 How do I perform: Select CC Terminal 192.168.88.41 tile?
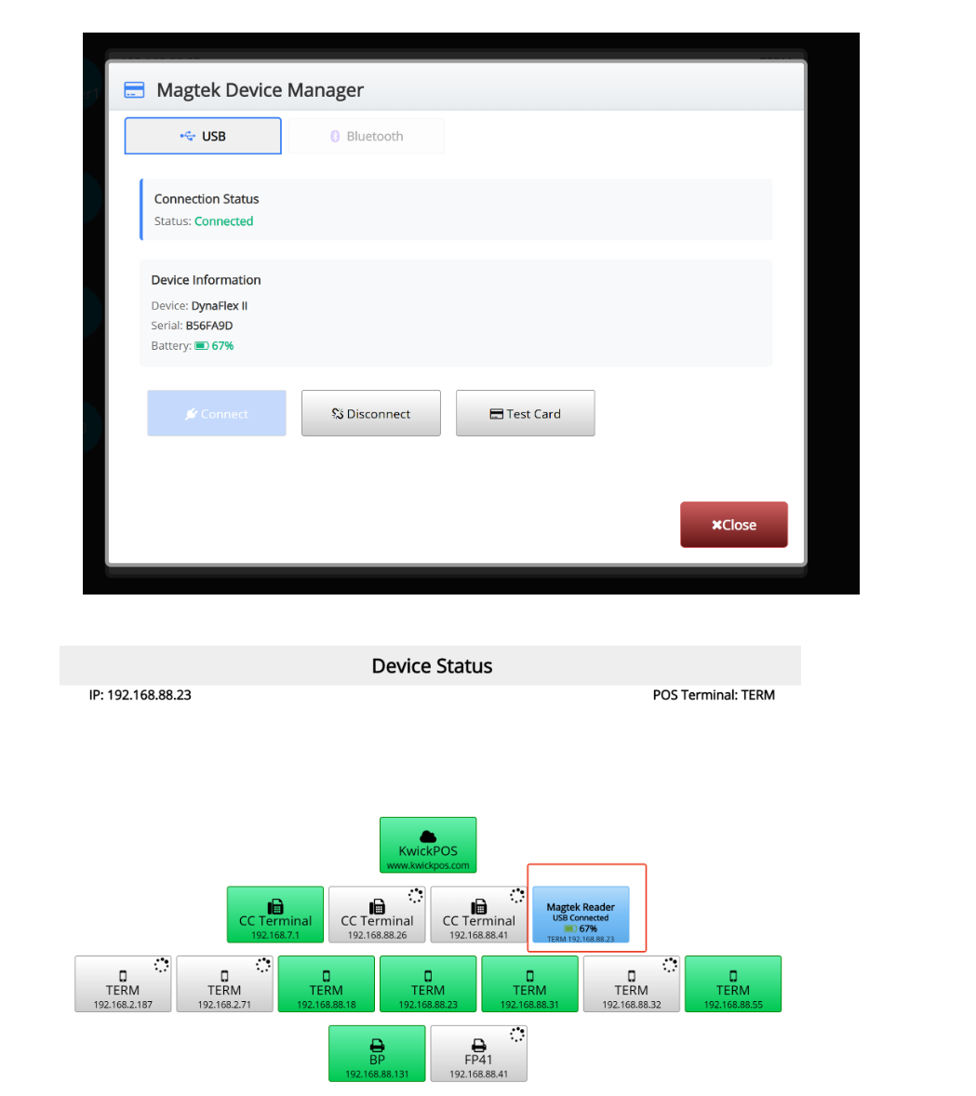pyautogui.click(x=479, y=915)
